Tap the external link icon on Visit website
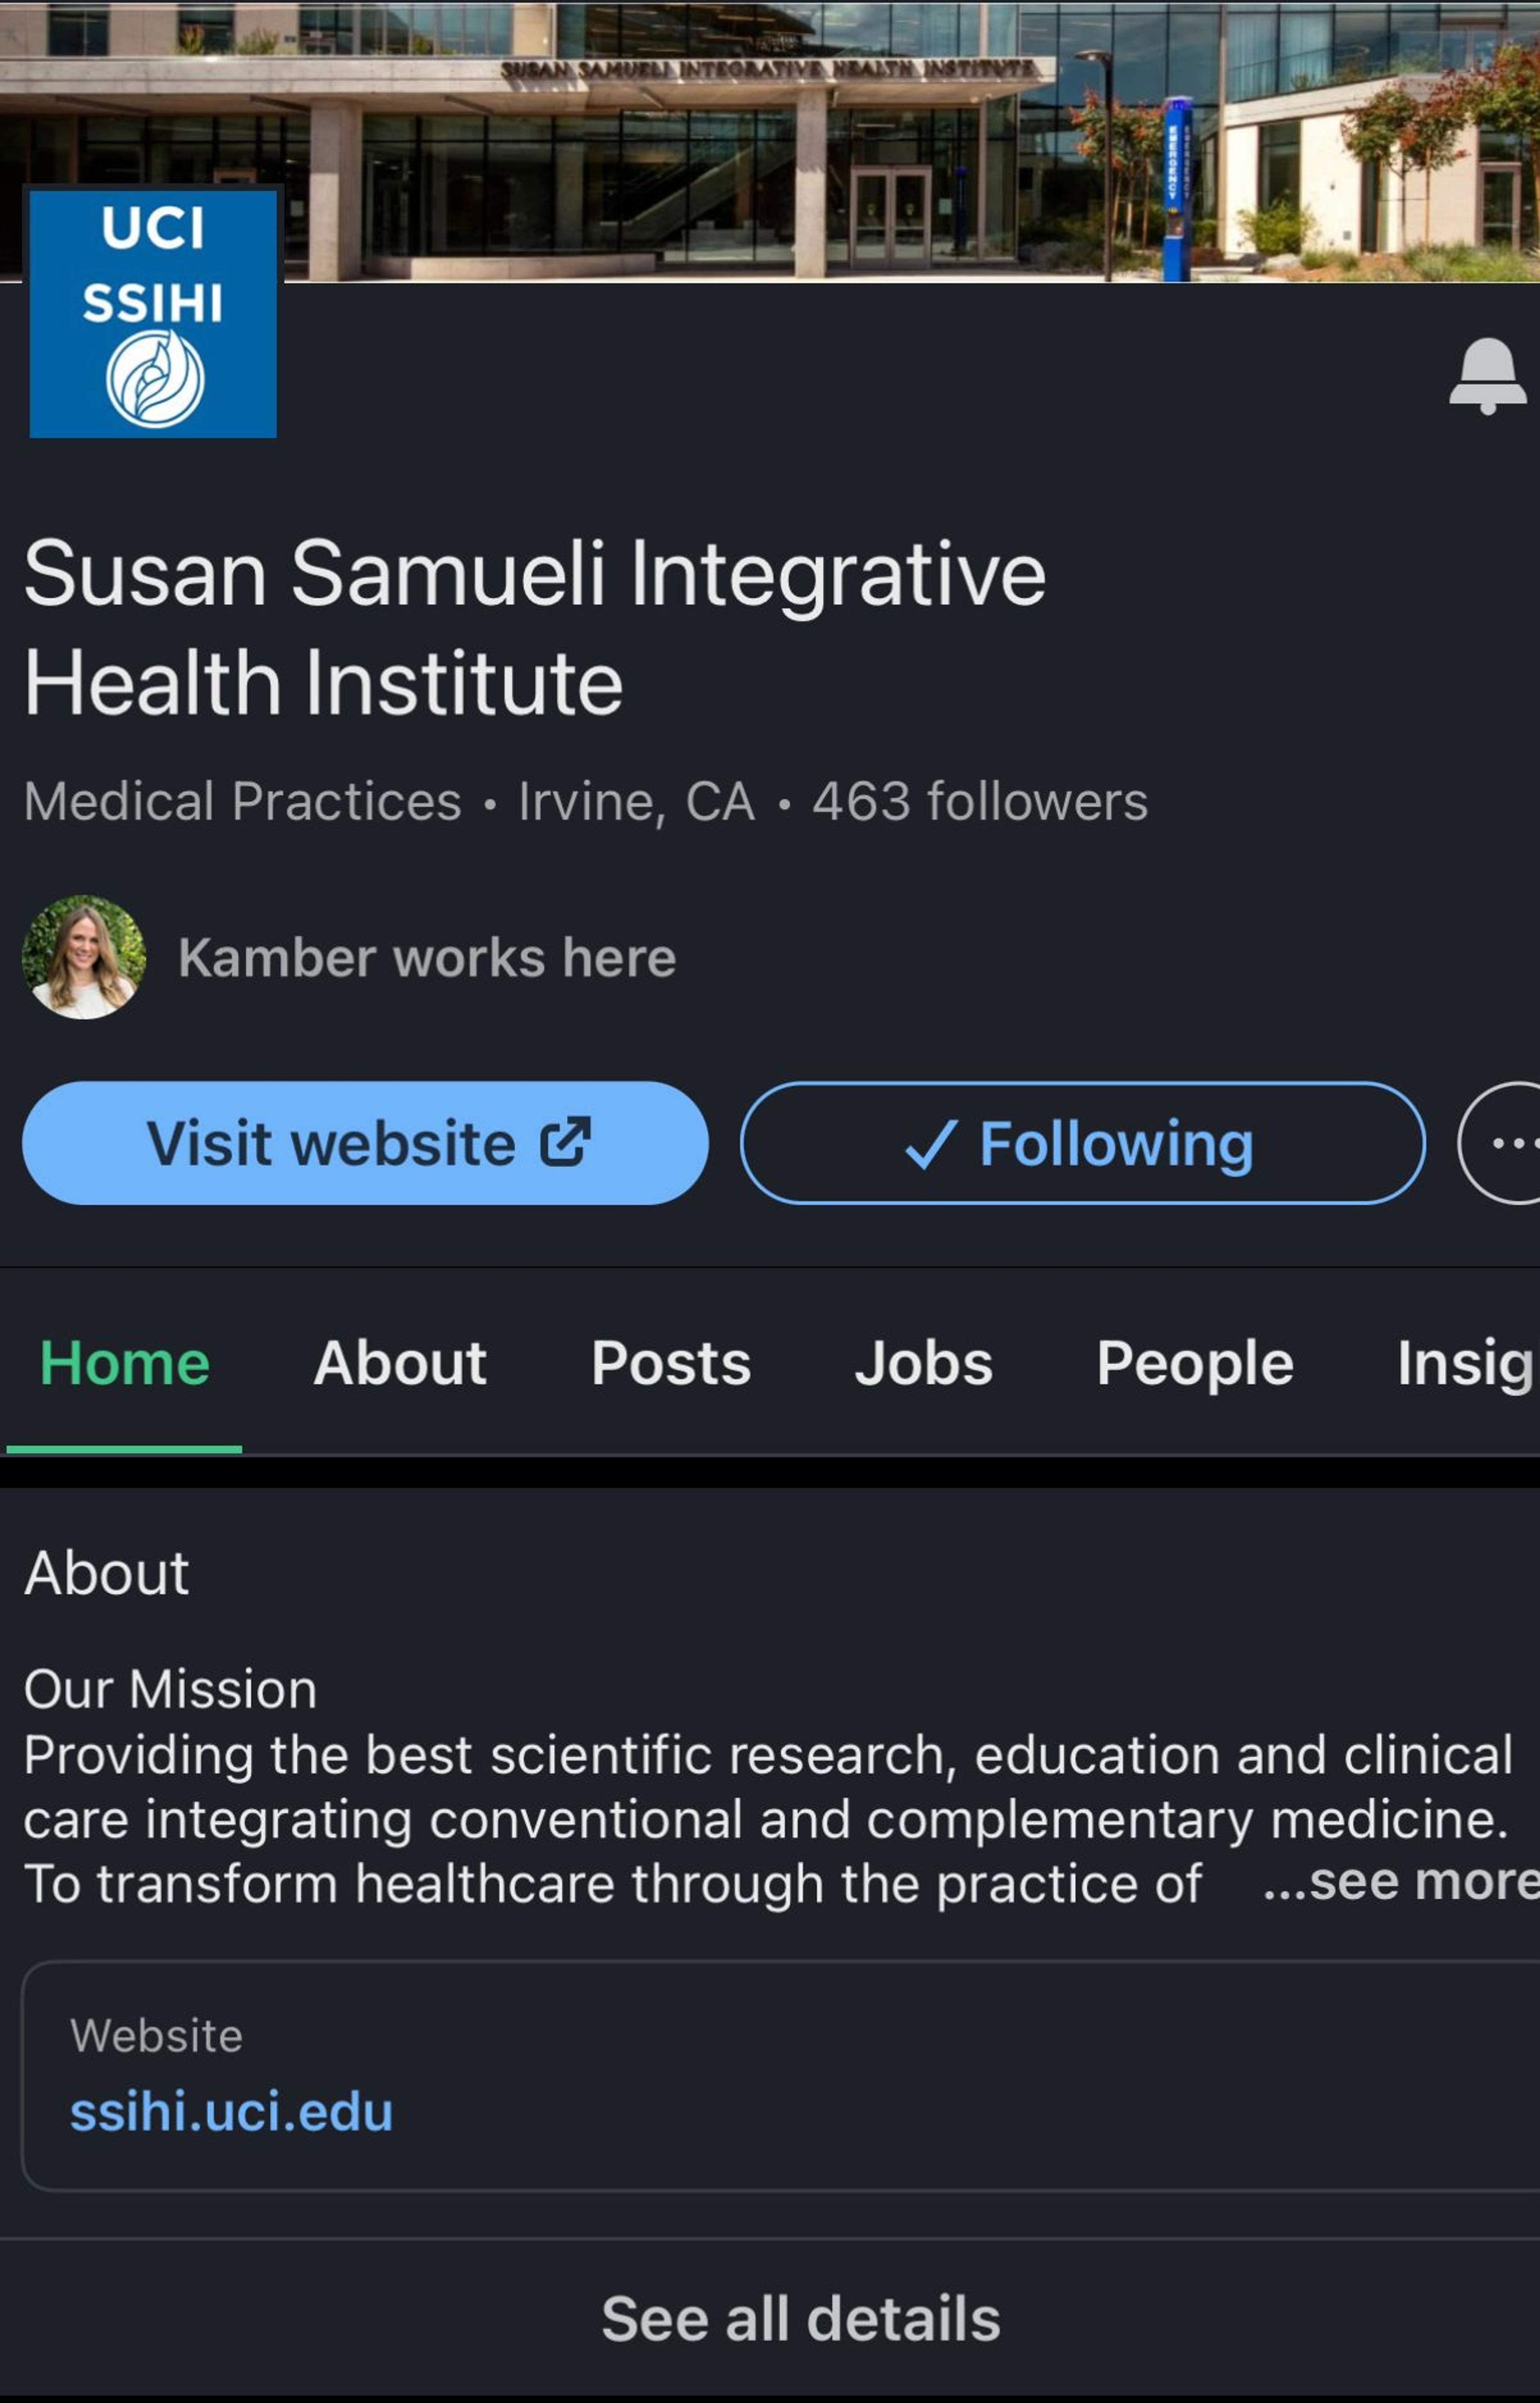1540x2403 pixels. click(x=566, y=1142)
